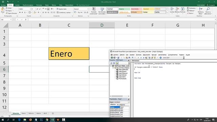Switch to Marzo sheet tab
The height and width of the screenshot is (122, 217).
pos(38,113)
